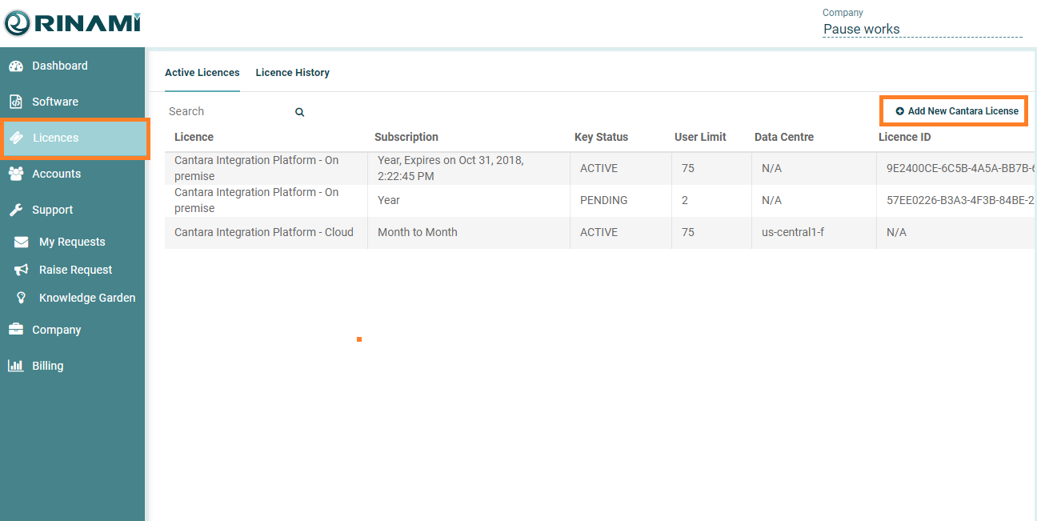Viewport: 1037px width, 521px height.
Task: Click the Licences ticket icon in sidebar
Action: click(x=16, y=138)
